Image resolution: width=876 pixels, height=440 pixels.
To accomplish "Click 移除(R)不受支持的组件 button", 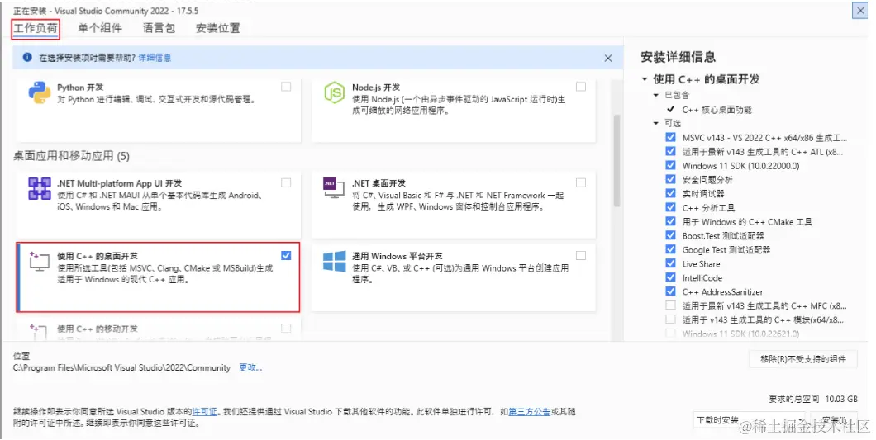I will 802,359.
